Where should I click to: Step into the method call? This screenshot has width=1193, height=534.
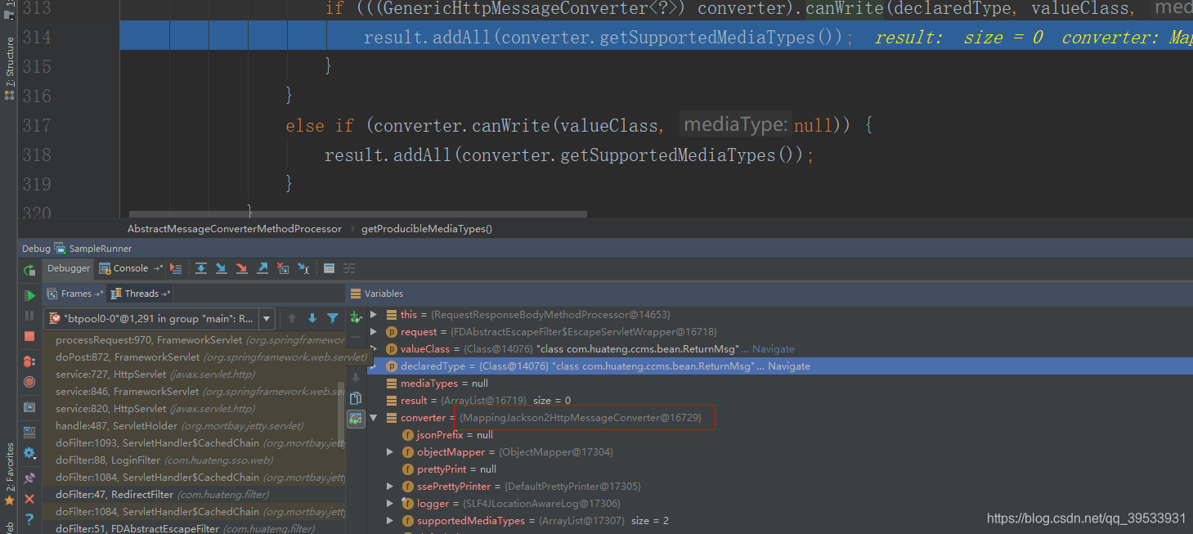pyautogui.click(x=221, y=268)
